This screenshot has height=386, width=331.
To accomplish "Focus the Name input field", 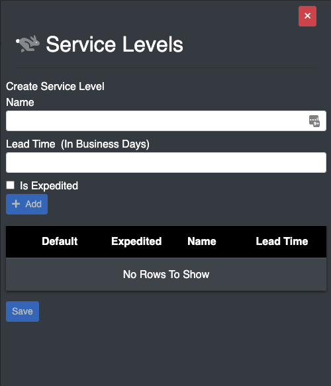I will [x=166, y=121].
